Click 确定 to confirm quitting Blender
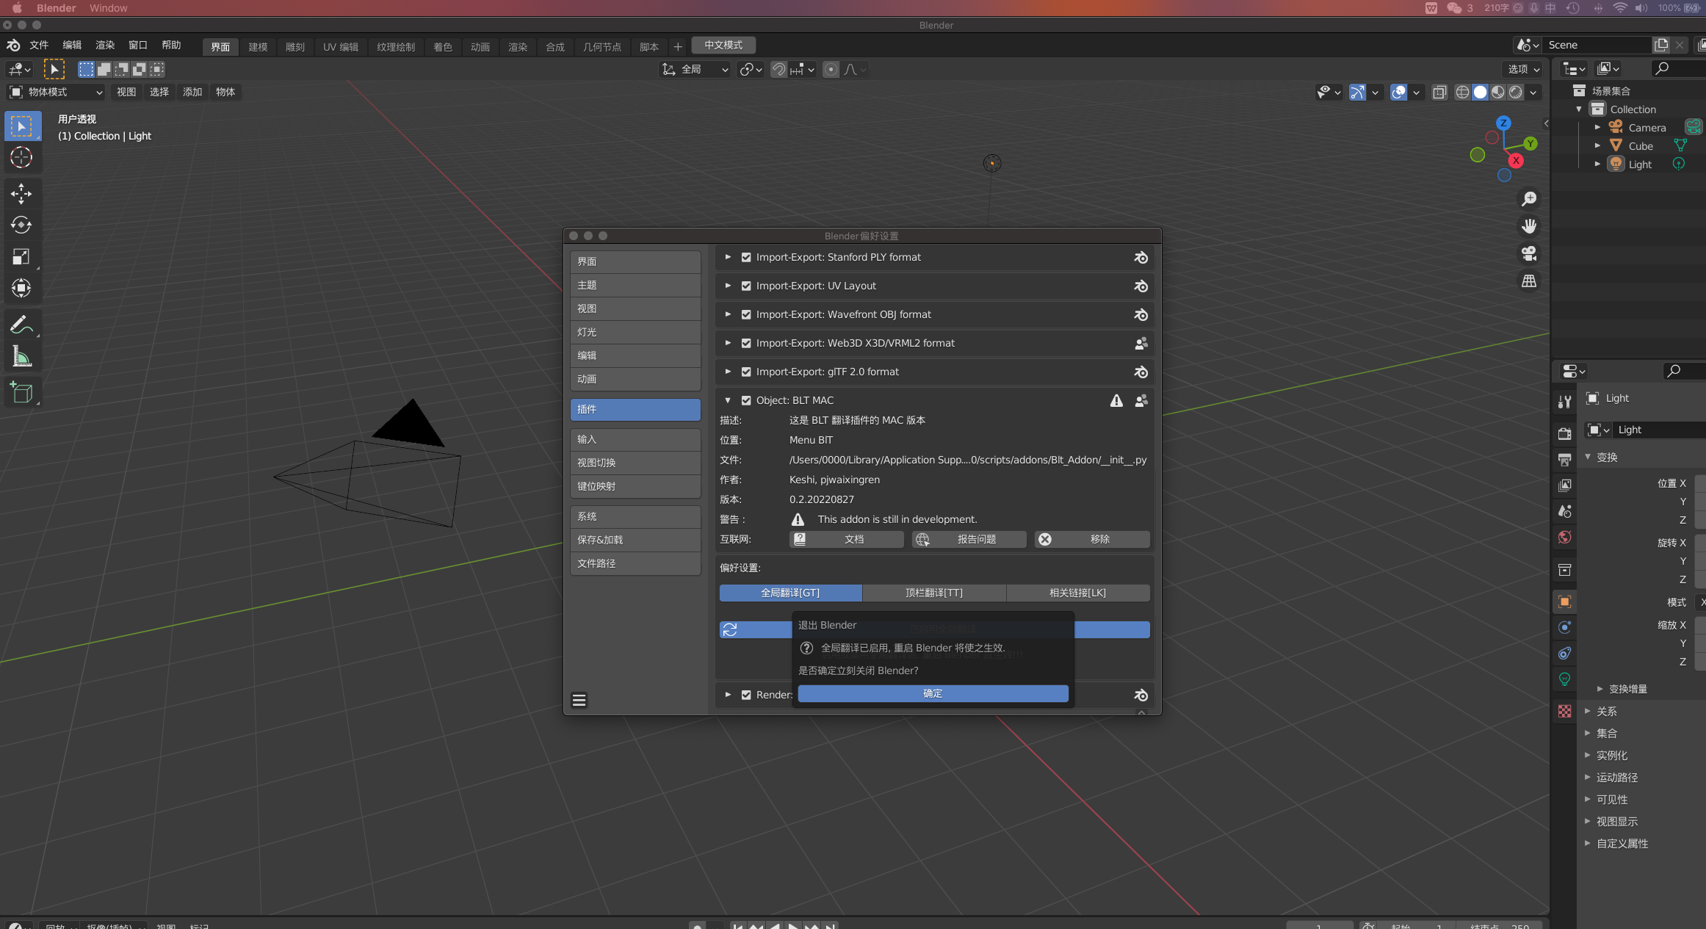Screen dimensions: 1706x929 (x=933, y=693)
